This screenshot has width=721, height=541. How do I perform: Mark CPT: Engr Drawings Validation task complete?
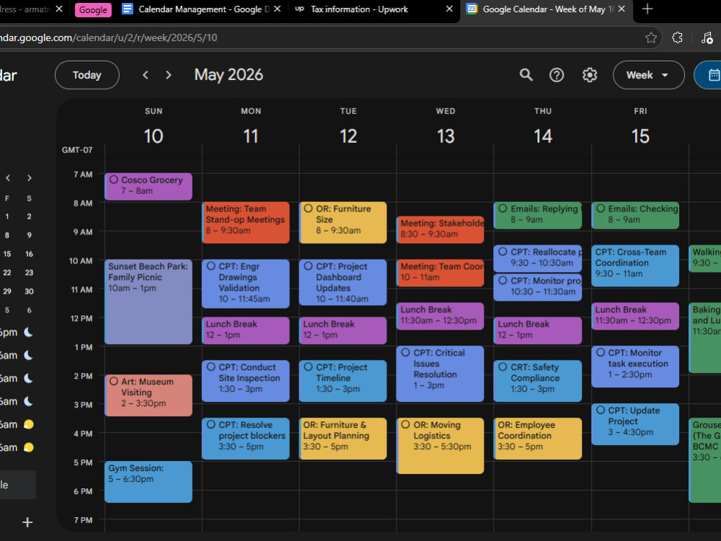point(211,266)
